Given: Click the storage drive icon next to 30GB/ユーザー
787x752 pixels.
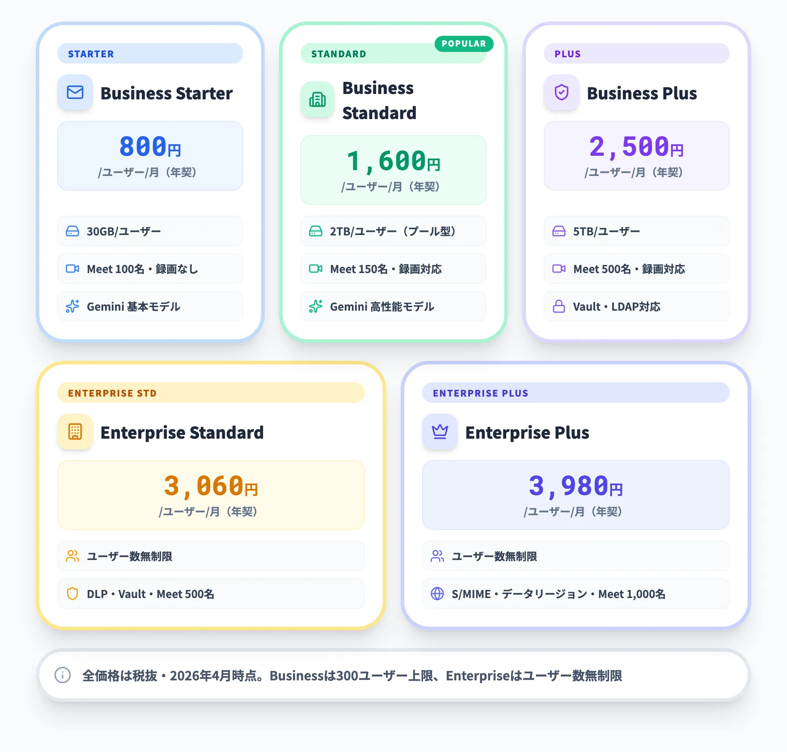Looking at the screenshot, I should coord(72,231).
